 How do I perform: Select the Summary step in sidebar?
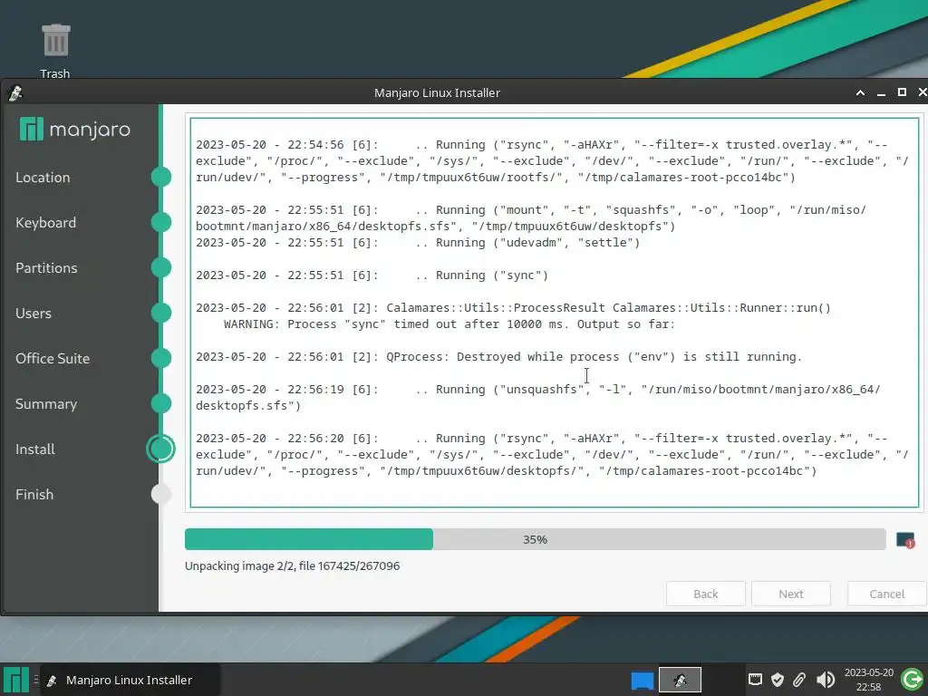pos(46,404)
